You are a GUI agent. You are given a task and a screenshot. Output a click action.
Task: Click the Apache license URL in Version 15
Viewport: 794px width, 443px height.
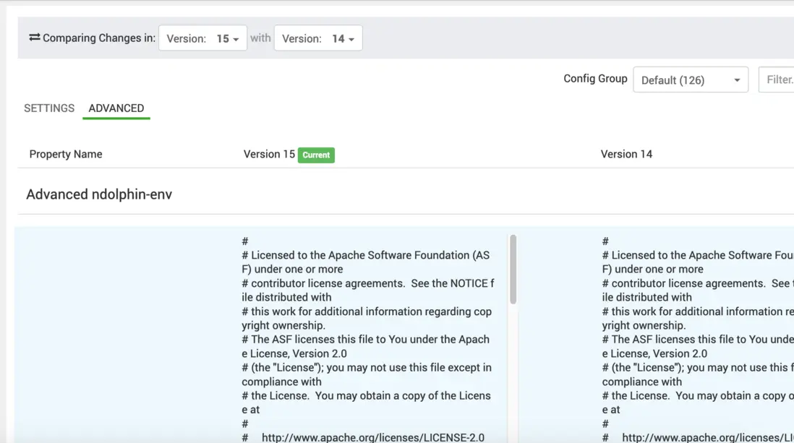pos(372,437)
